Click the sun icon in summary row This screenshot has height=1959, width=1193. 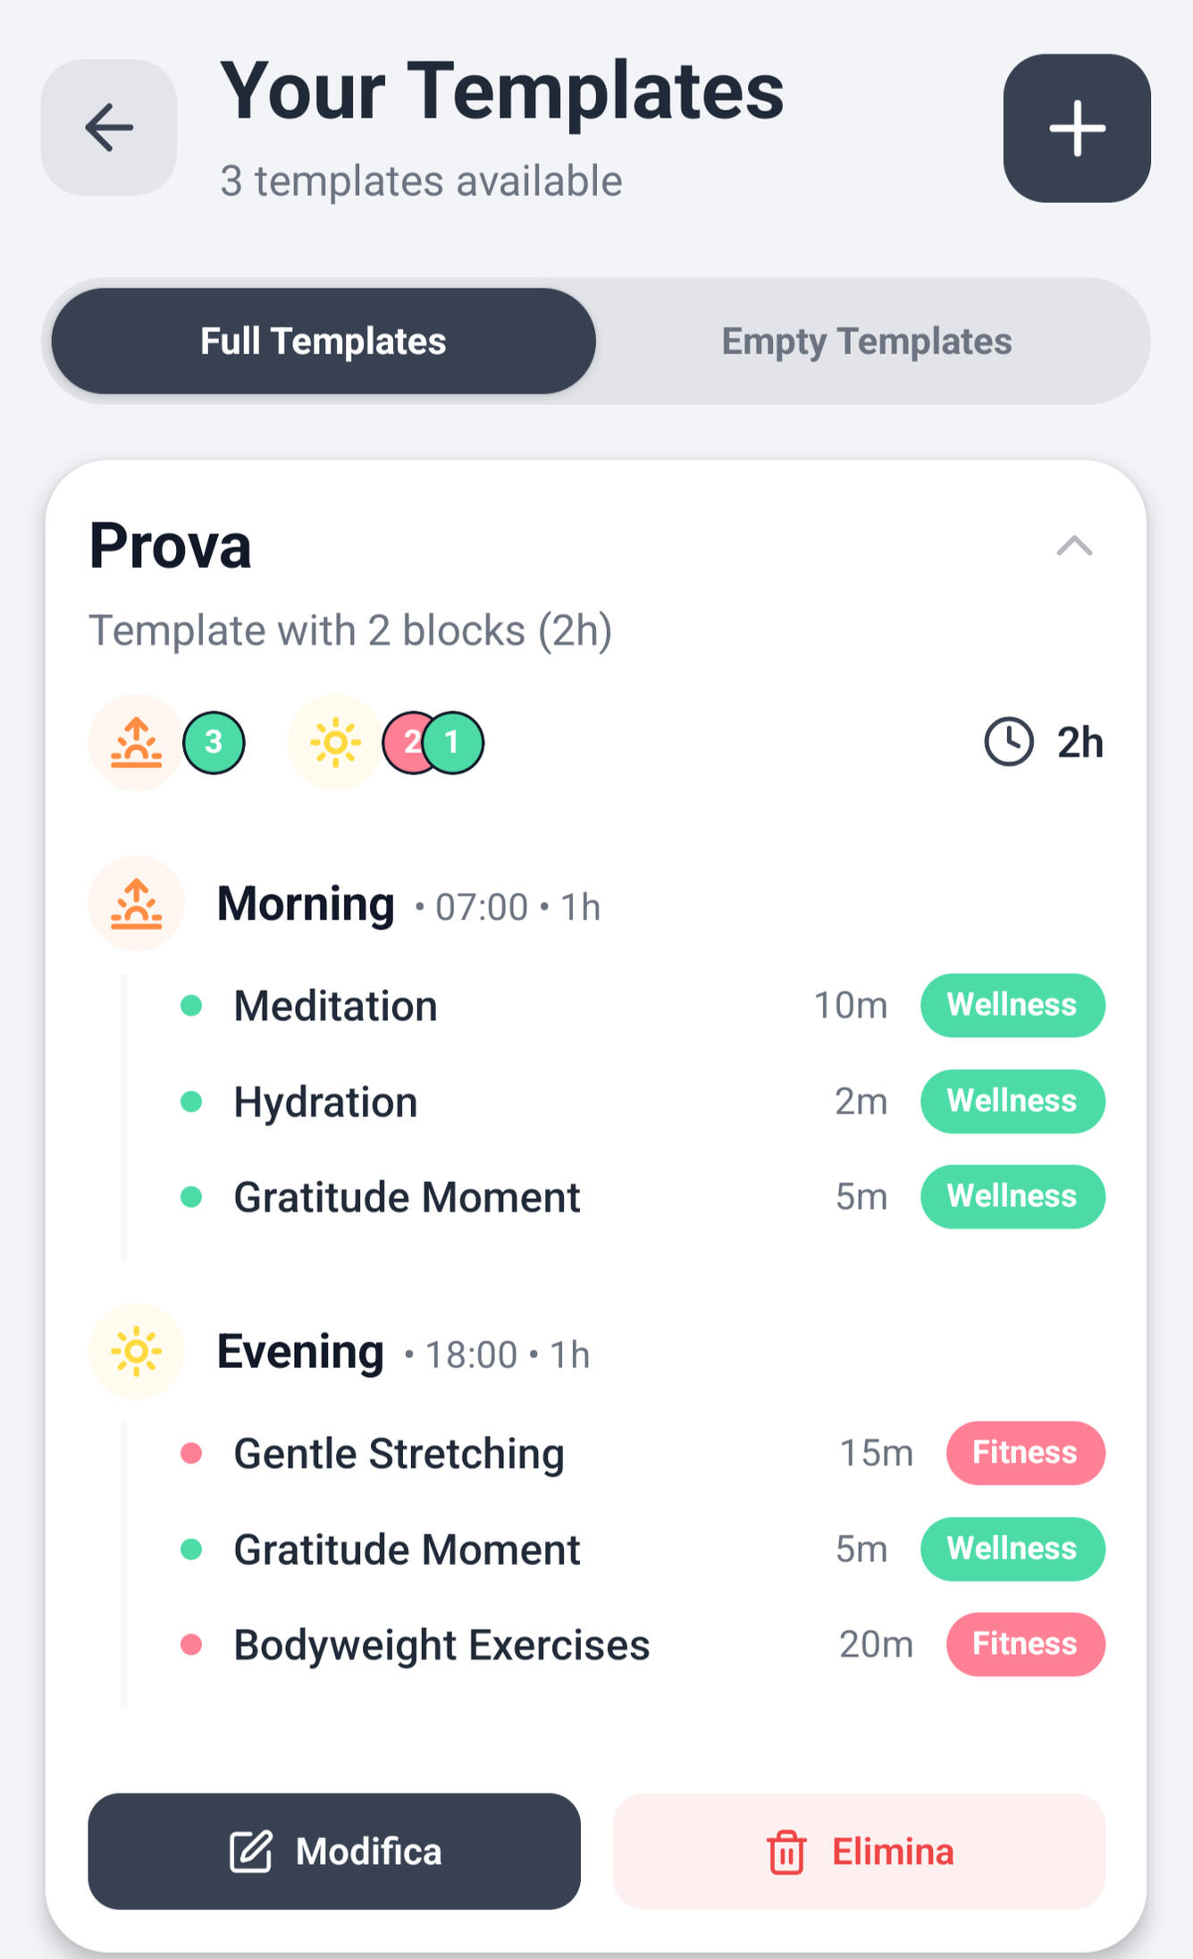[335, 742]
